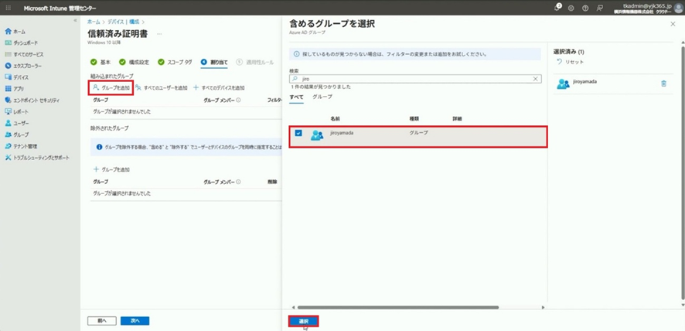Clear the search box with X

tap(535, 79)
